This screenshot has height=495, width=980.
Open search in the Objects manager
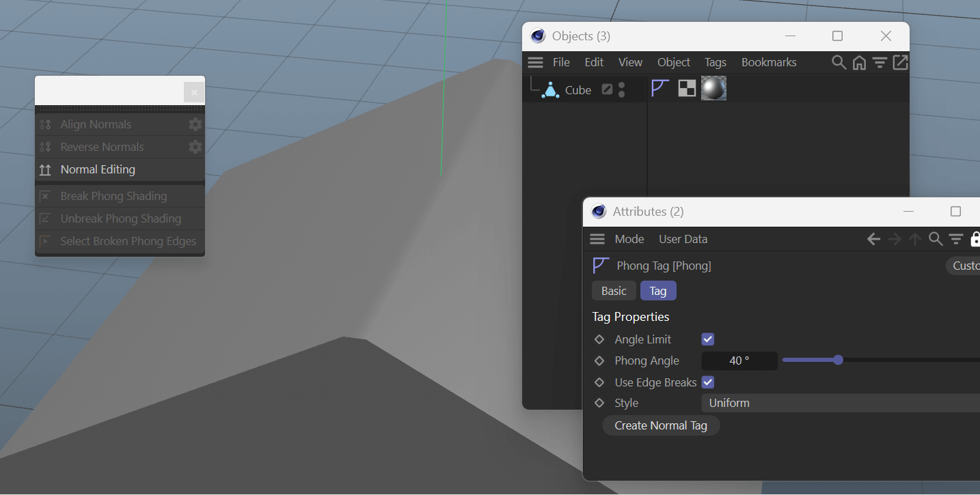839,62
